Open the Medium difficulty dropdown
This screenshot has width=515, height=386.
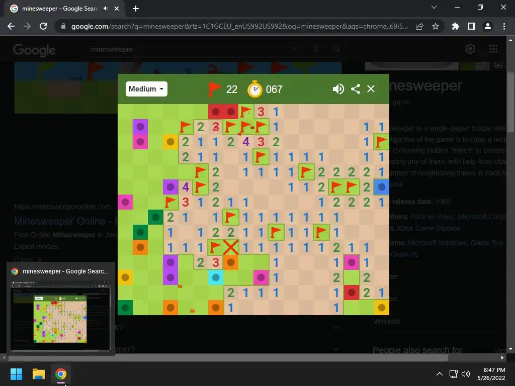146,89
